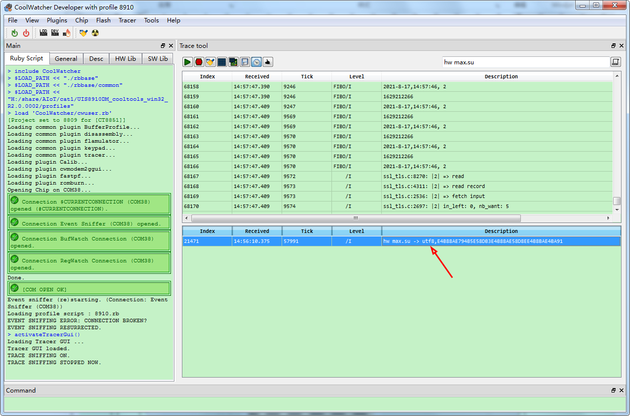The image size is (630, 416).
Task: Switch to the SW Lib tab
Action: pyautogui.click(x=158, y=59)
